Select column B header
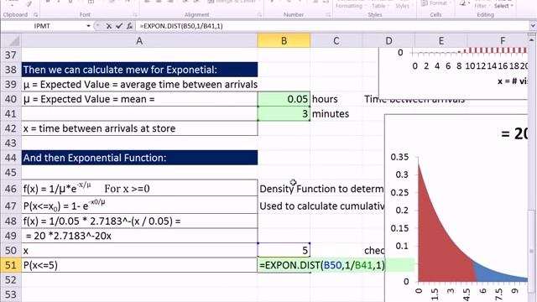This screenshot has height=302, width=537. pos(284,41)
